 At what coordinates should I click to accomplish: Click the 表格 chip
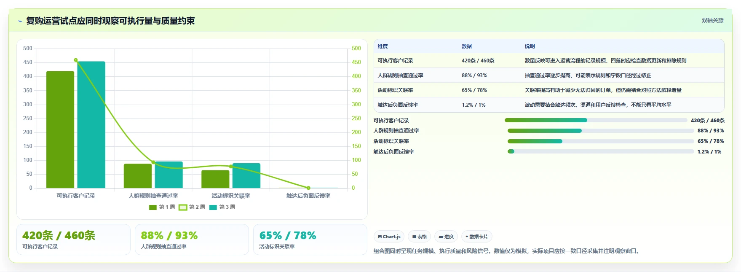(x=420, y=237)
